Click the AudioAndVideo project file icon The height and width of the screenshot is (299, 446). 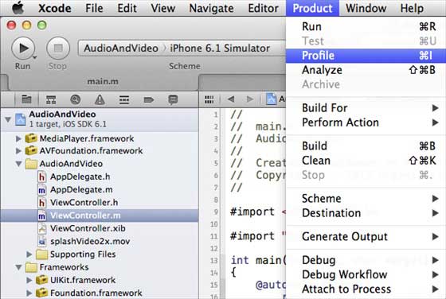[x=20, y=119]
